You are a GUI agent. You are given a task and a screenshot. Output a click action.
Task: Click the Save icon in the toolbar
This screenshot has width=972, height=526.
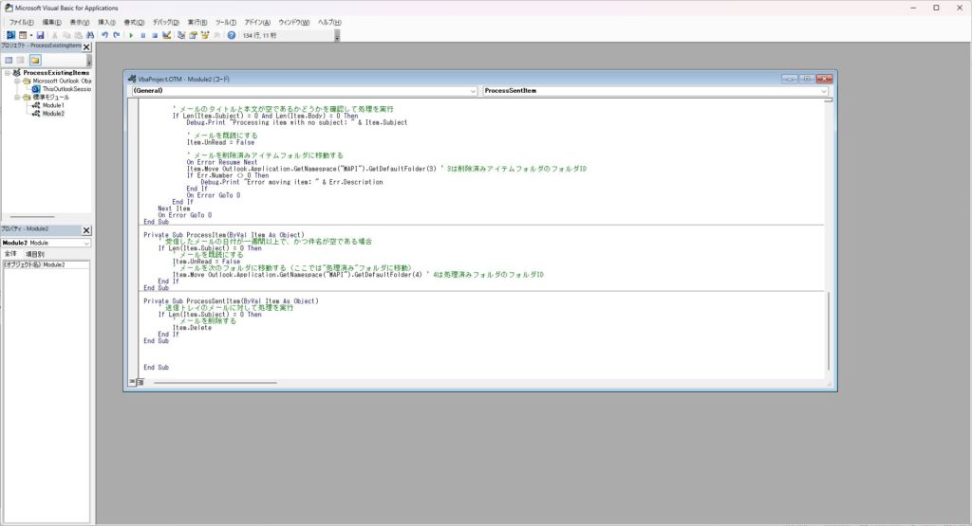tap(40, 35)
